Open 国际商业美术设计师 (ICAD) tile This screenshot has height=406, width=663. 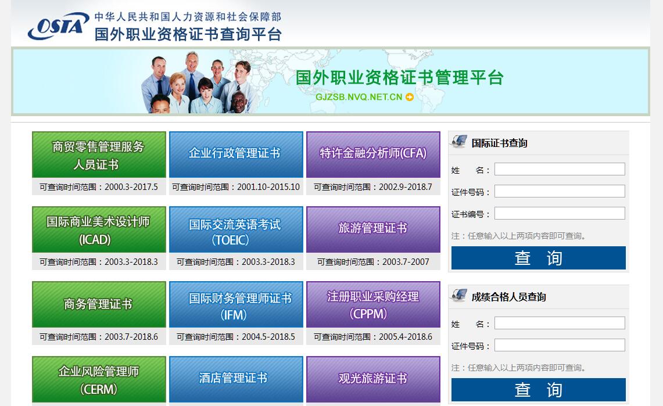99,229
